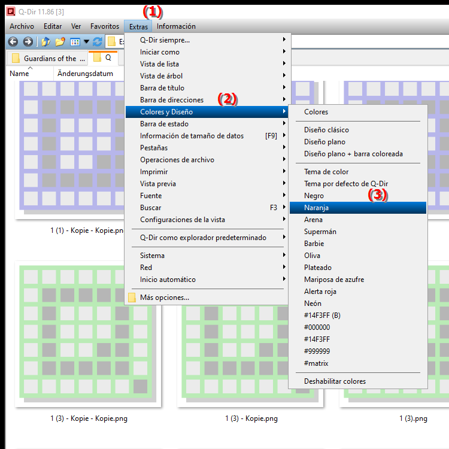
Task: Select Diseño clásico option
Action: pos(358,130)
